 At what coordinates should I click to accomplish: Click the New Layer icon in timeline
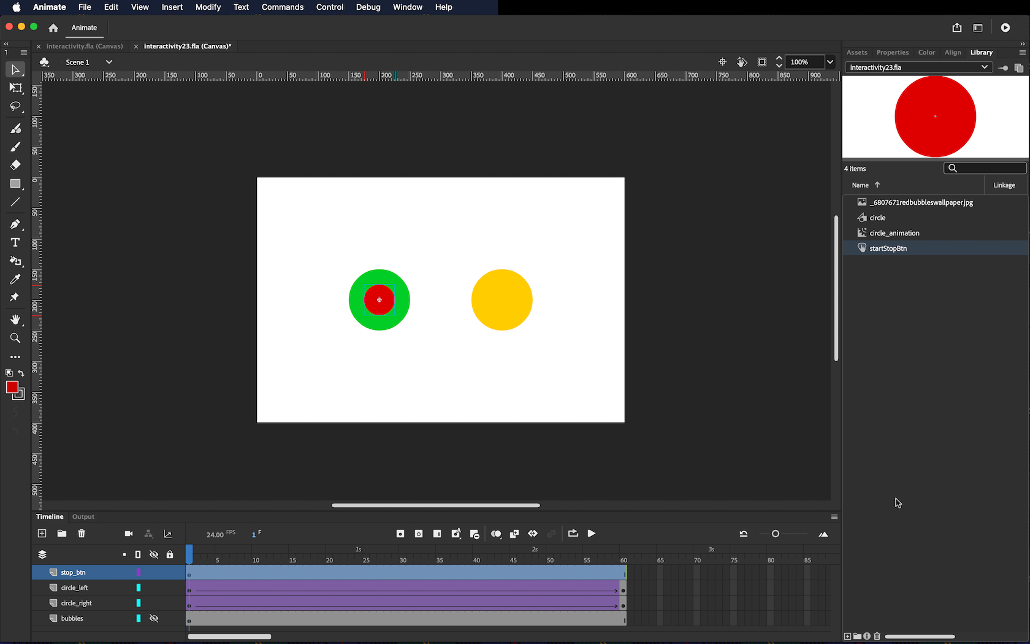(42, 534)
